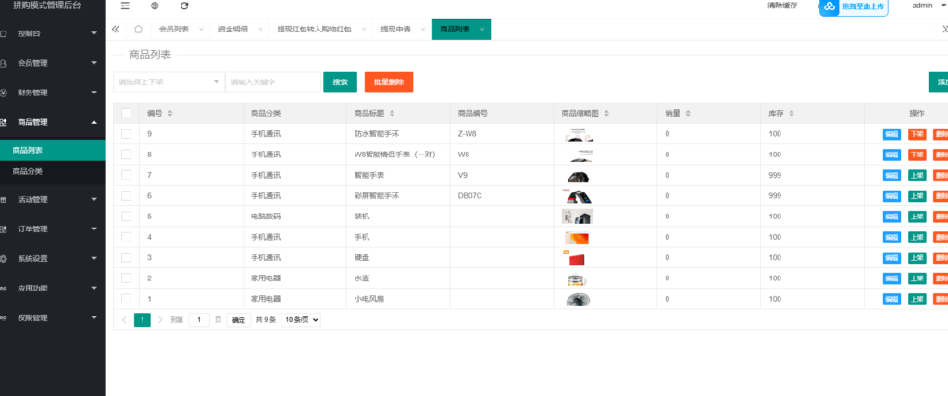Switch to the 提现红包转入购物红包 tab
948x396 pixels.
coord(314,29)
